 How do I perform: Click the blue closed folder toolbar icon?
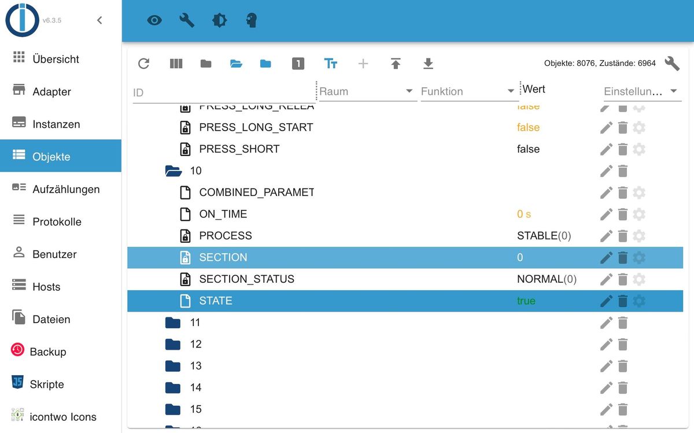click(x=265, y=64)
